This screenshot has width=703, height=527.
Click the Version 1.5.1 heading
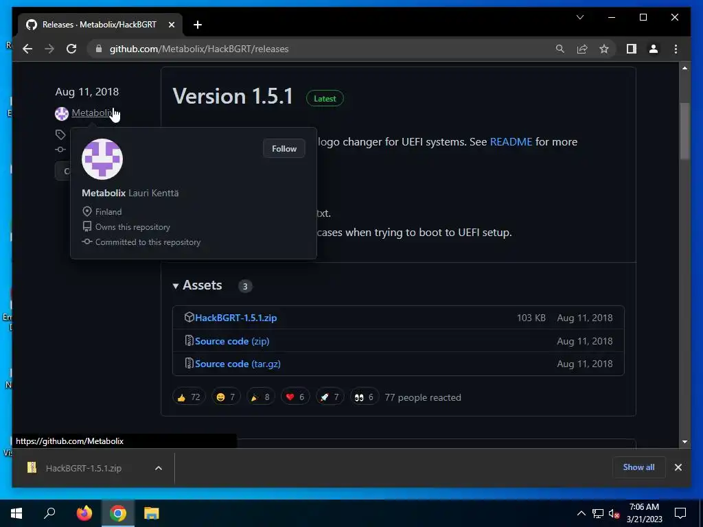(x=233, y=96)
